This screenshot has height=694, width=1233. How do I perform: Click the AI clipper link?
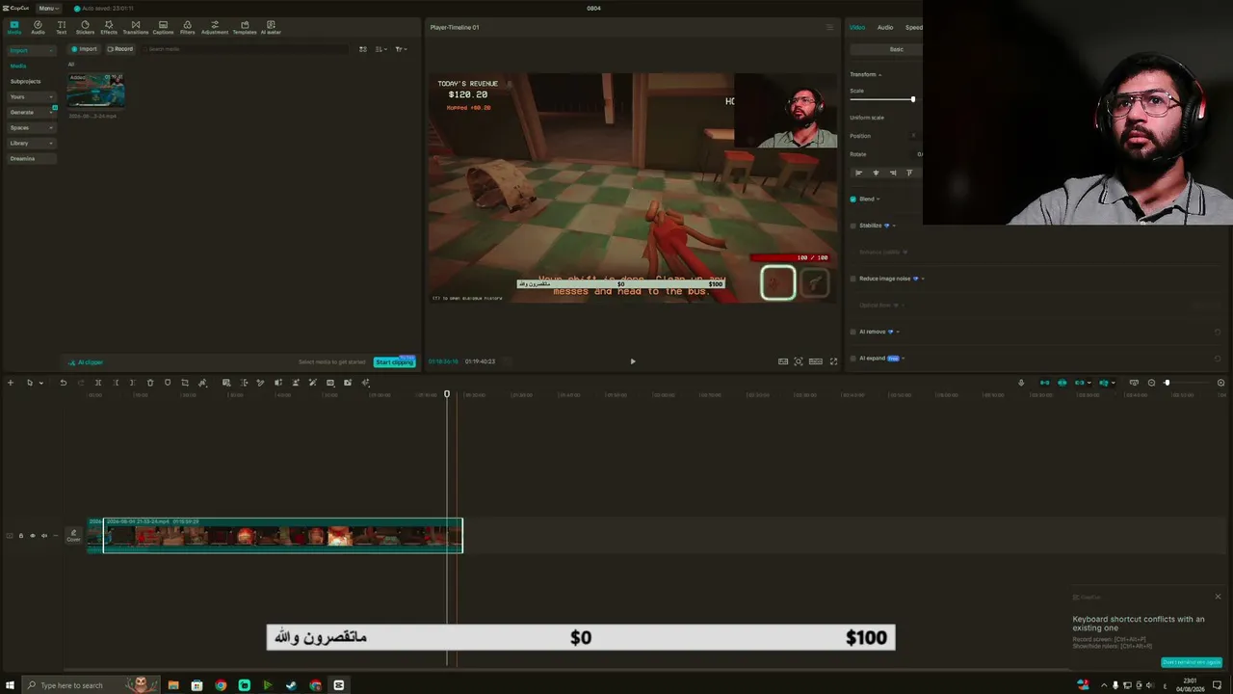click(x=87, y=362)
